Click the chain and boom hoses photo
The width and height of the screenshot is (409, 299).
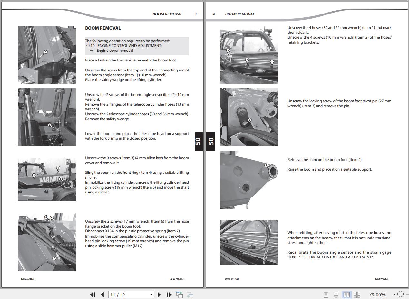(249, 242)
